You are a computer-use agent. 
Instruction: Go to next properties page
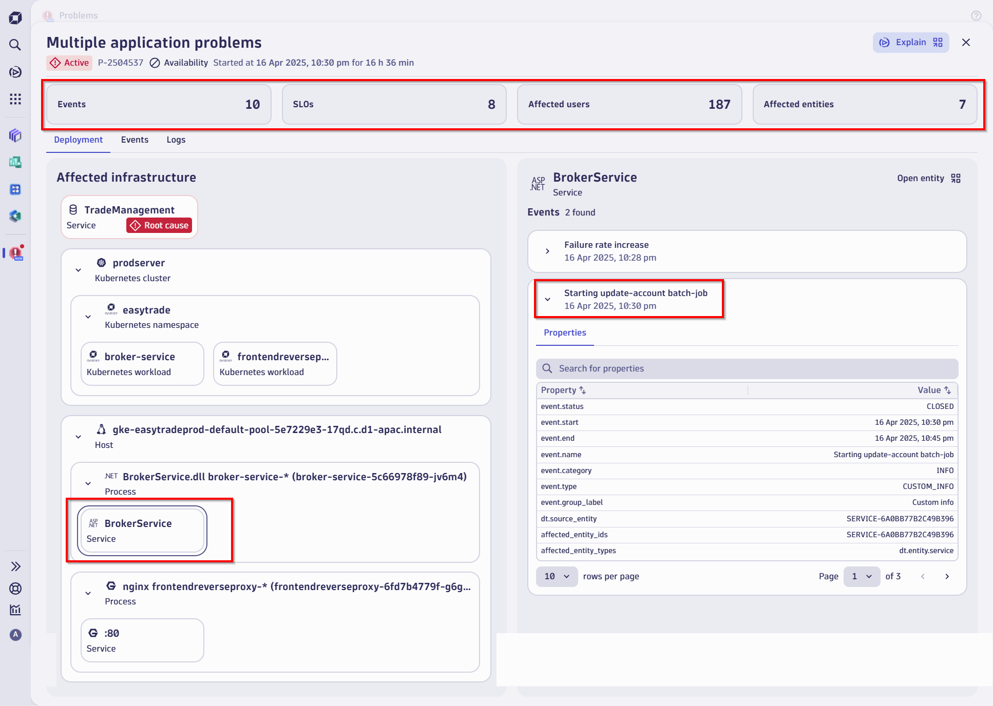click(x=947, y=576)
